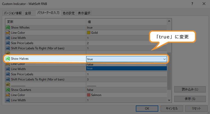Screen dimensions: 210x114
Task: Click the scrollbar down arrow in parameter list
Action: (x=169, y=100)
